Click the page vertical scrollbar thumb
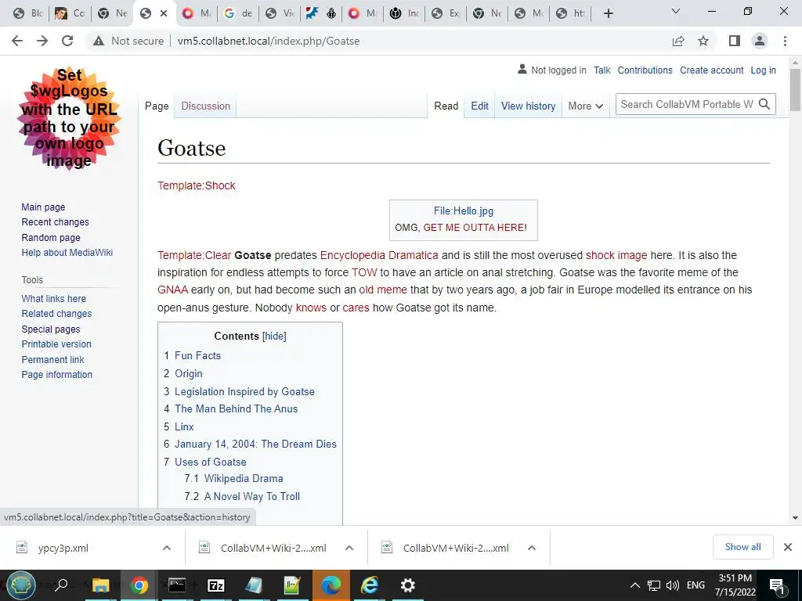 [795, 89]
